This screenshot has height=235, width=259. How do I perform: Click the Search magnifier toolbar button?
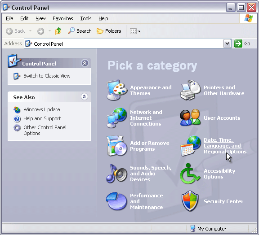click(x=80, y=31)
